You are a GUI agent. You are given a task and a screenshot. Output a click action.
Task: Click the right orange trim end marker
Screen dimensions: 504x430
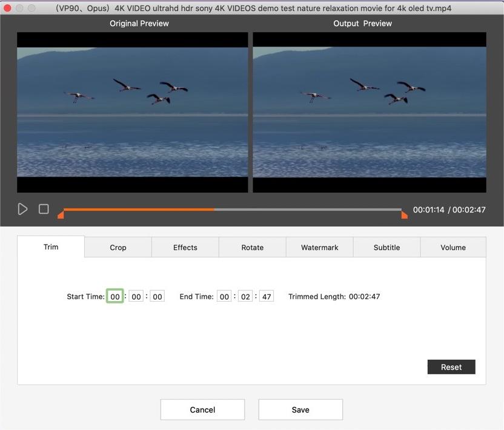(x=404, y=214)
